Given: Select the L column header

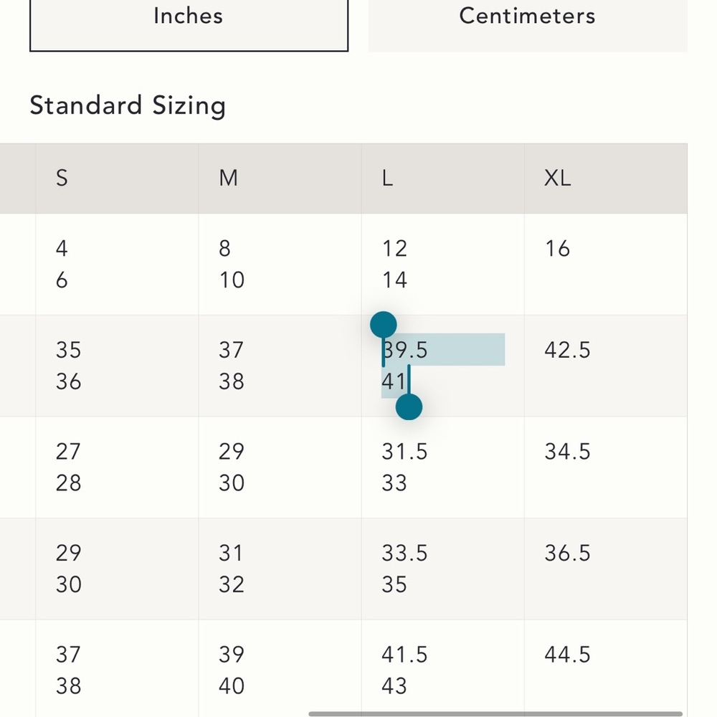Looking at the screenshot, I should pos(387,178).
